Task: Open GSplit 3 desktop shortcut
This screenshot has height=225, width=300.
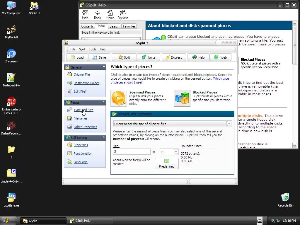Action: pos(34,8)
